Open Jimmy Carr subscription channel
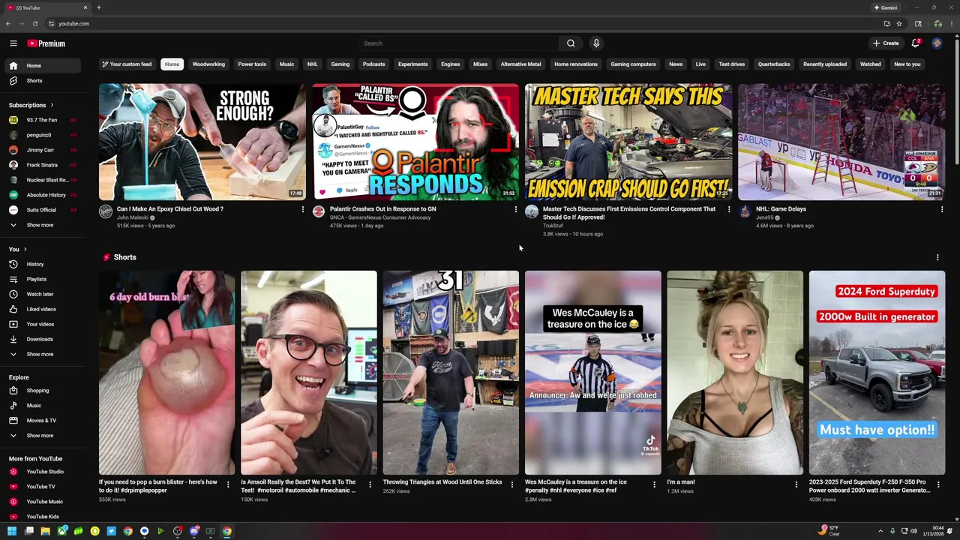The image size is (960, 540). 41,150
